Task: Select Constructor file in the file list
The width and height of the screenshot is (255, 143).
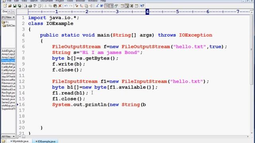Action: [x=8, y=73]
